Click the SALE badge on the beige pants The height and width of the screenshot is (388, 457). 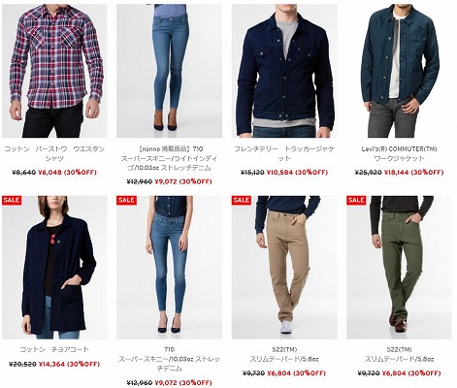click(241, 200)
